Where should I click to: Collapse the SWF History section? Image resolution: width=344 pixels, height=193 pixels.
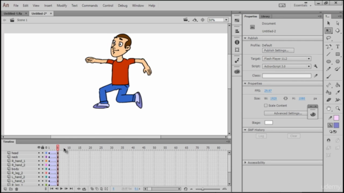(245, 130)
